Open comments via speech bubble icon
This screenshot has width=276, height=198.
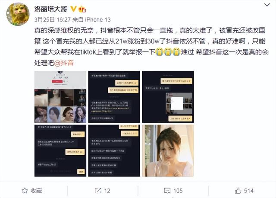point(167,191)
